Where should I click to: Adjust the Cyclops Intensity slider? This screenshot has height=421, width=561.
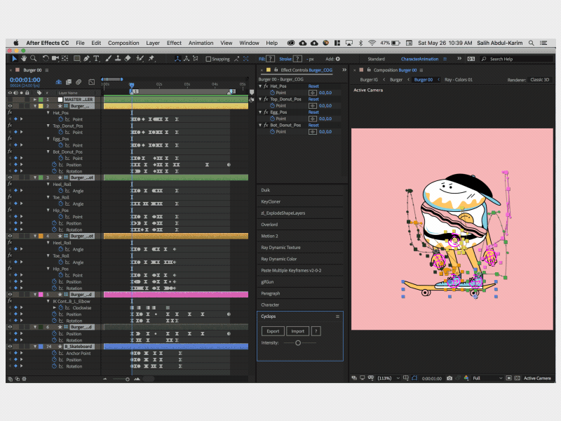click(298, 343)
